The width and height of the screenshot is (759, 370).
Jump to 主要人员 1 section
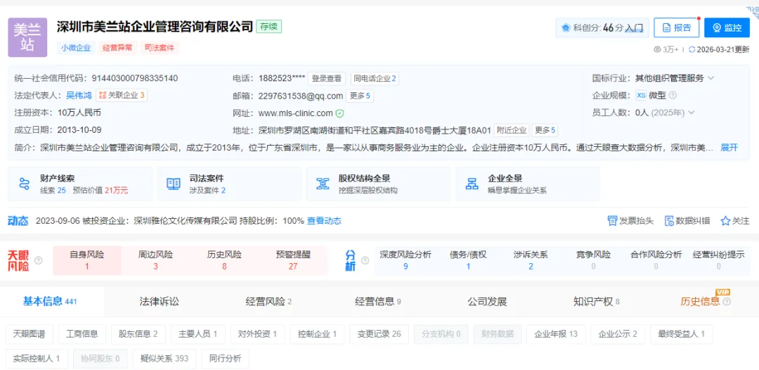pos(198,333)
